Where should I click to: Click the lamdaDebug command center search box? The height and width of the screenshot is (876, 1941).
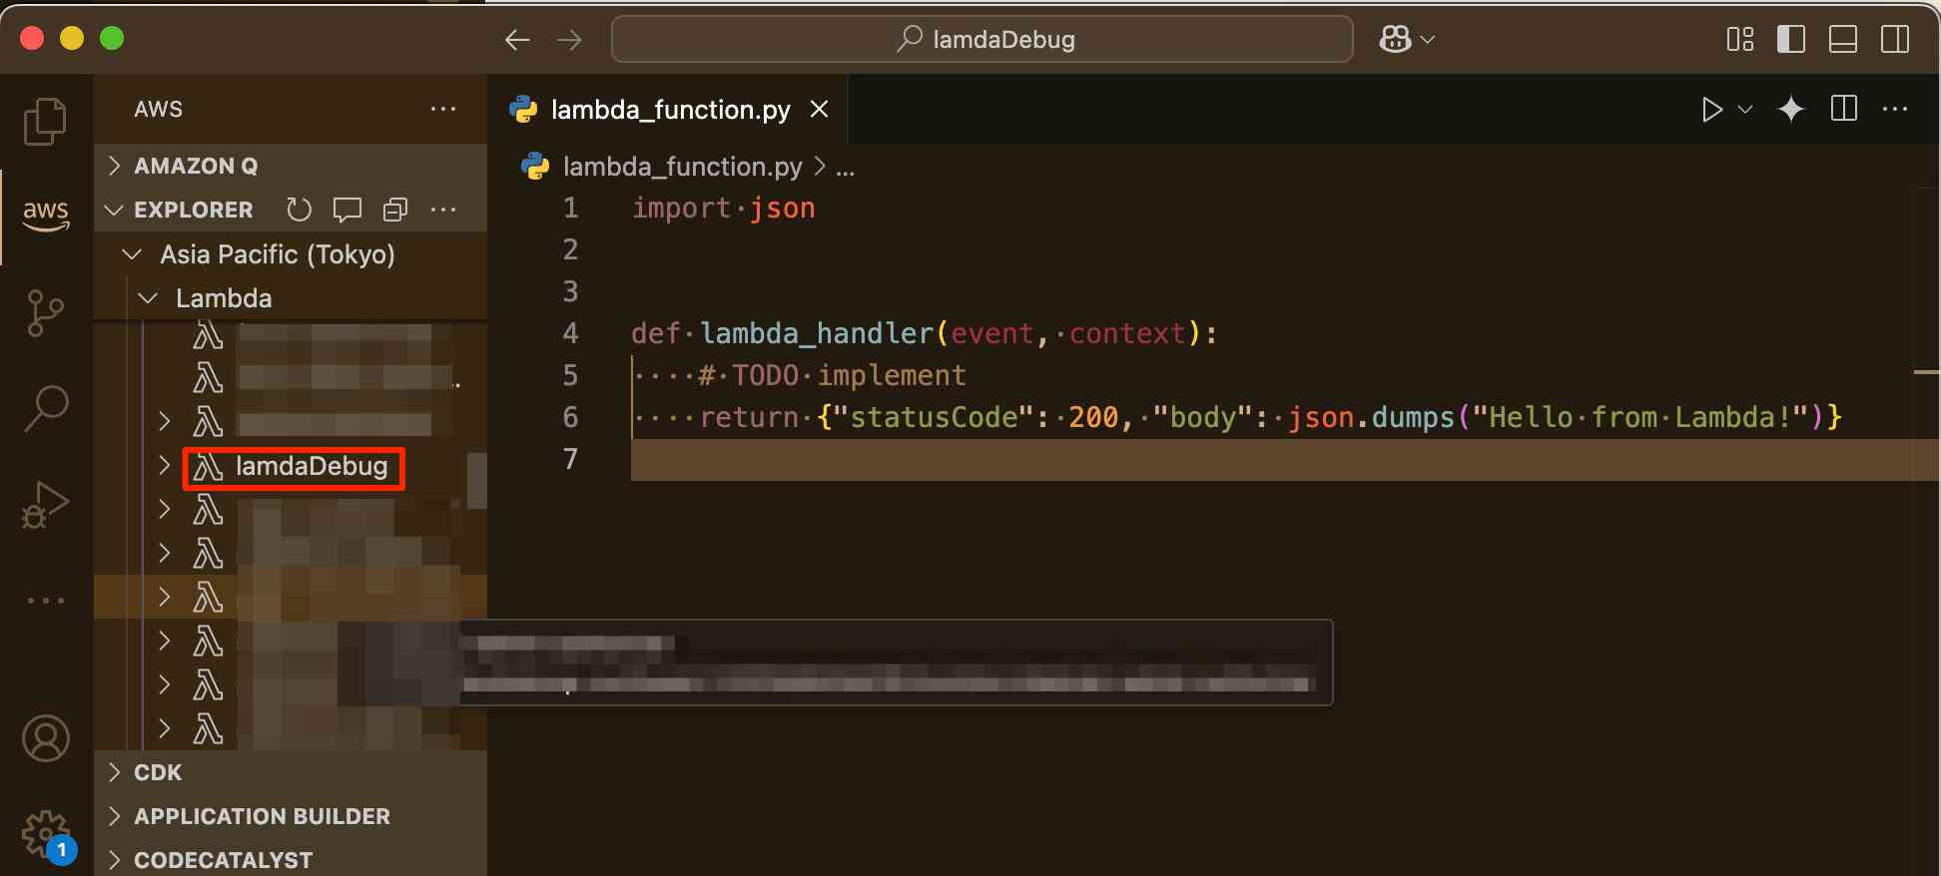pyautogui.click(x=982, y=40)
